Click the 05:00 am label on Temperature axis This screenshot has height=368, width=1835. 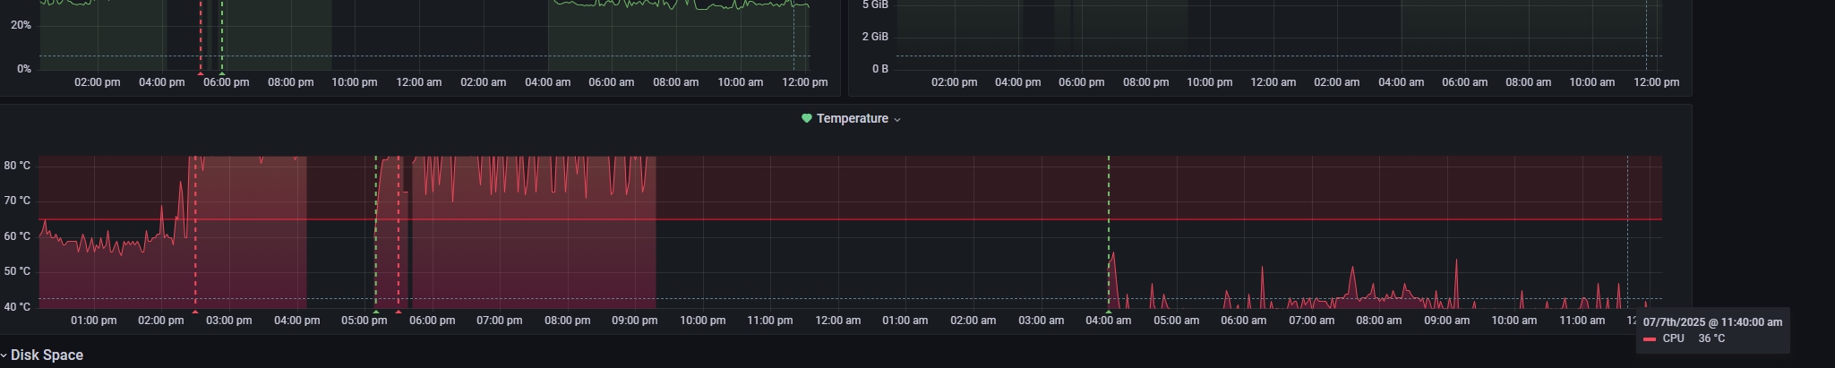point(1176,321)
